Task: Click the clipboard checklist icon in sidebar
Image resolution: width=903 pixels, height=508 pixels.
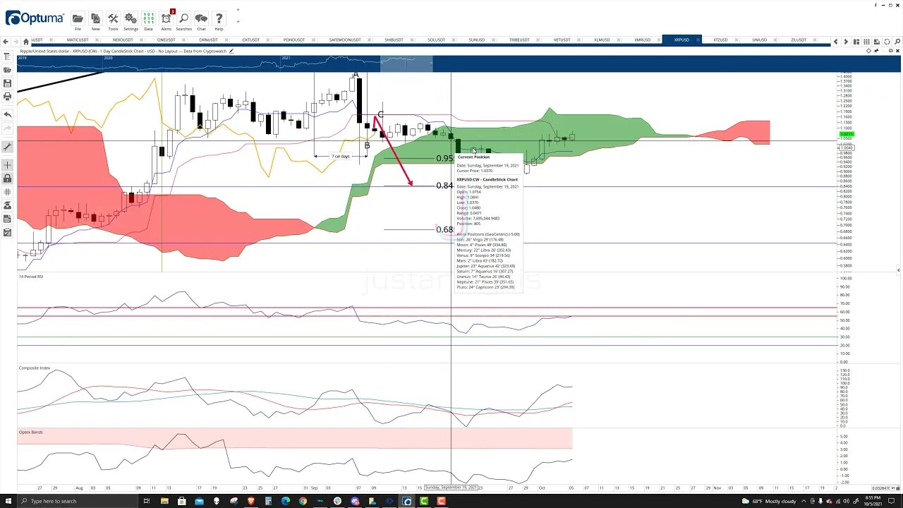Action: pyautogui.click(x=7, y=232)
